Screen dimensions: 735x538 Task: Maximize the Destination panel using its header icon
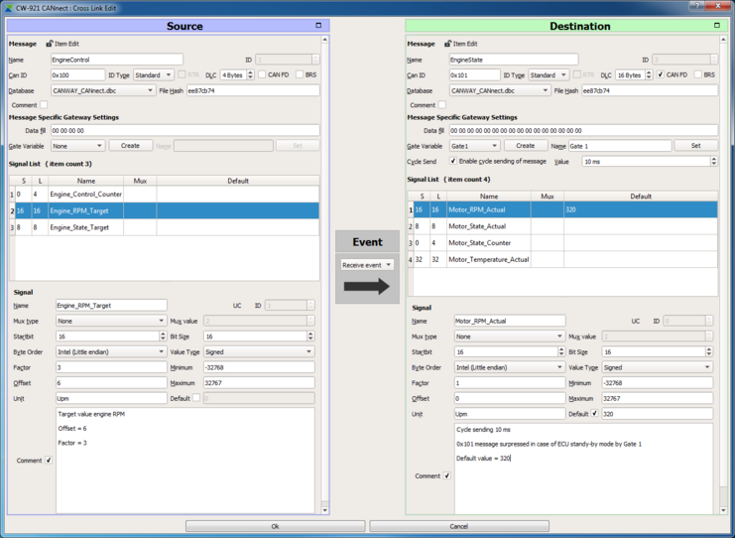(x=717, y=26)
